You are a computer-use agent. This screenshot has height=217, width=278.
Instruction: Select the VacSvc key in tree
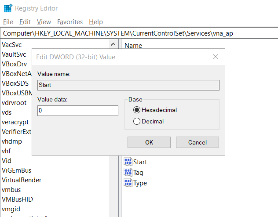[12, 45]
